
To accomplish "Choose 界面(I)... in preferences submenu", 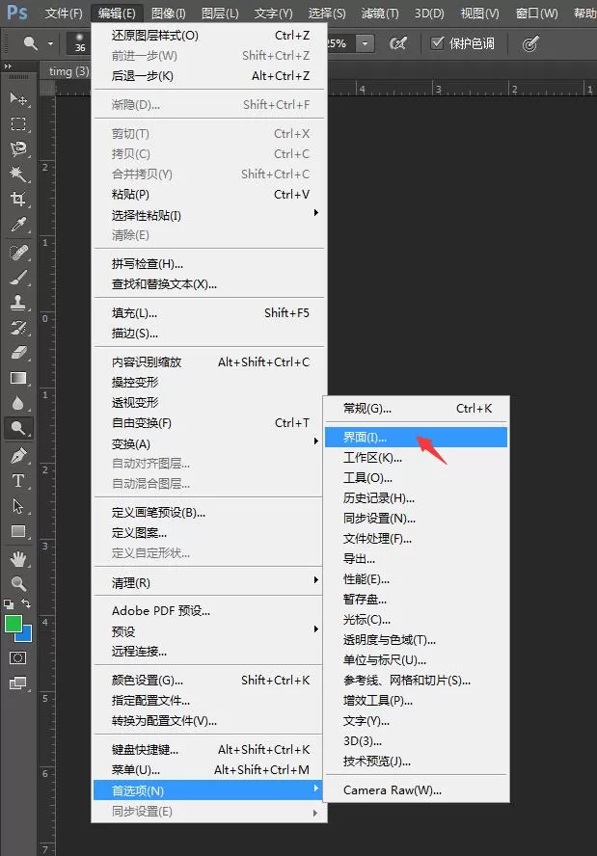I will (417, 438).
